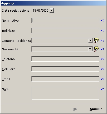Revert the Nazionalità value with undo arrow
The width and height of the screenshot is (107, 114).
tap(102, 49)
